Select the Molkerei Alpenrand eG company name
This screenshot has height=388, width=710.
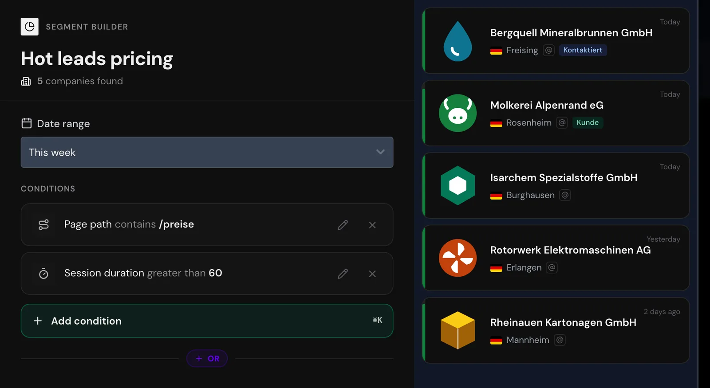click(x=547, y=105)
